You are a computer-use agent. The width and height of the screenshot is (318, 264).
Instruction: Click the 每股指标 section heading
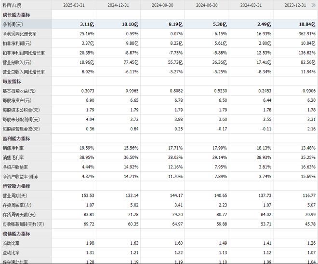(x=12, y=82)
